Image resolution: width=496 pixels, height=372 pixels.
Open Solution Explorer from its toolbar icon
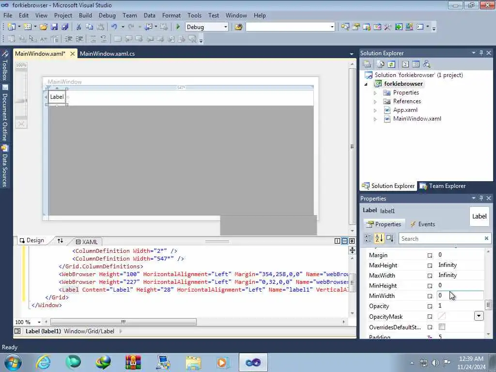[345, 27]
